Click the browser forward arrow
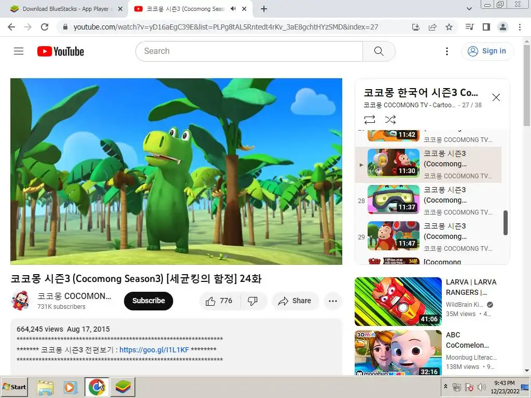This screenshot has height=398, width=531. coord(28,27)
